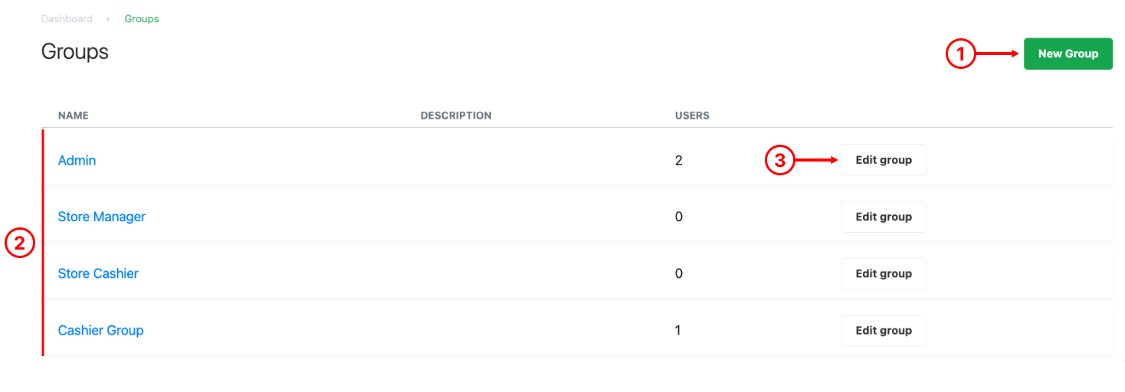The height and width of the screenshot is (392, 1125).
Task: Click the red circled number 2 annotation
Action: [x=20, y=243]
